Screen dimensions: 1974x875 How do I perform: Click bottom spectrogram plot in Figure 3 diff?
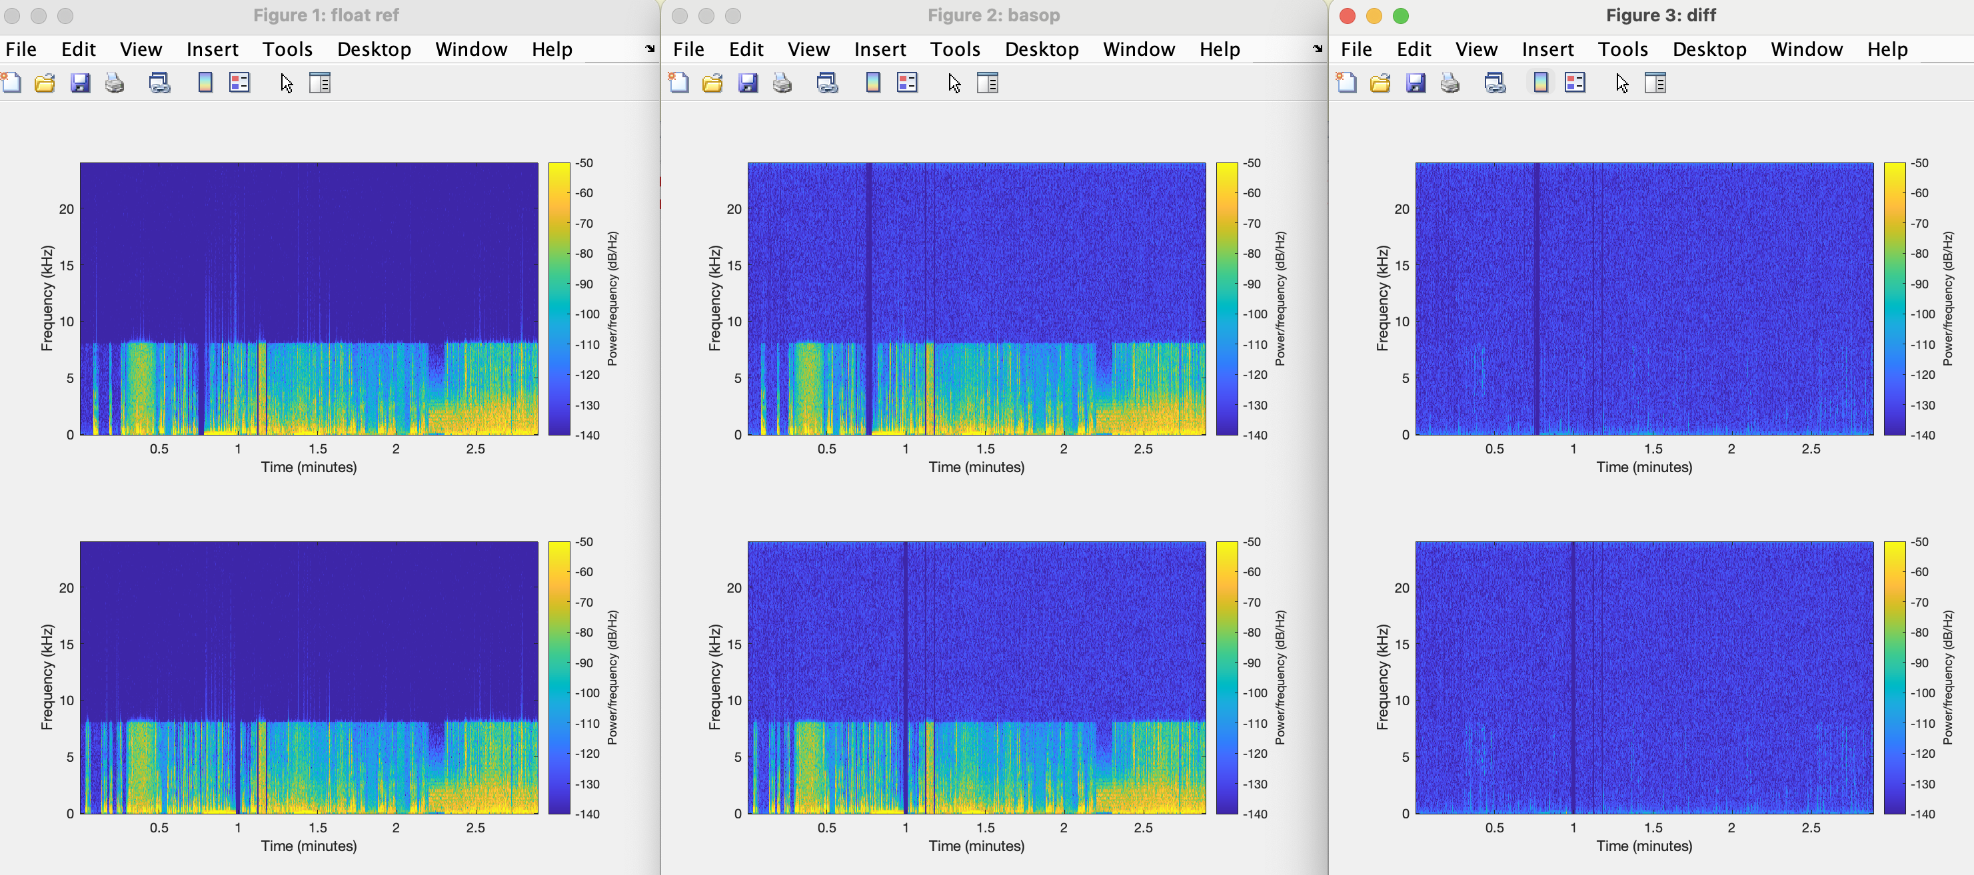coord(1643,677)
